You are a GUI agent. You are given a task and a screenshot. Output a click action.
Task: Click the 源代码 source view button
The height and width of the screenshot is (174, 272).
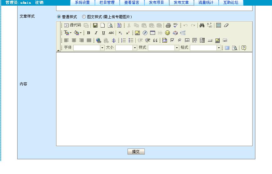coord(72,25)
